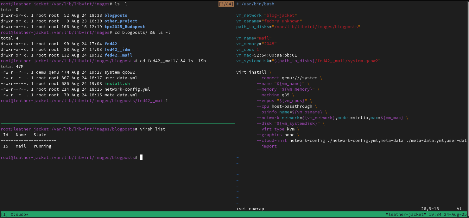The height and width of the screenshot is (218, 469).
Task: Click the total 47M line
Action: [12, 66]
